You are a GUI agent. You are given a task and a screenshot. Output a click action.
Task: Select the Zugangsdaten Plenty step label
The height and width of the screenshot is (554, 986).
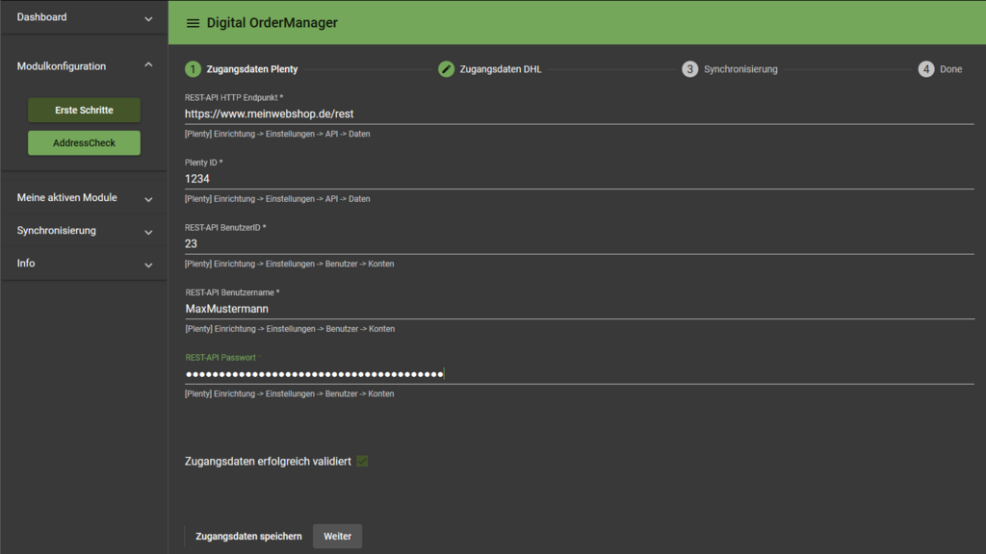251,69
